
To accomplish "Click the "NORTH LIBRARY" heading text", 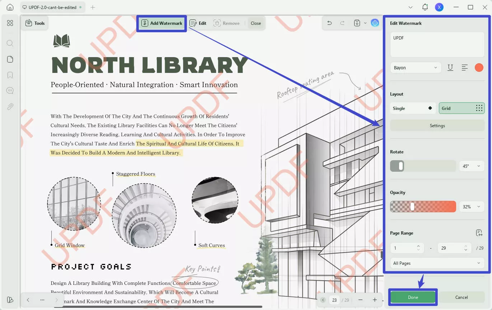I will 150,65.
